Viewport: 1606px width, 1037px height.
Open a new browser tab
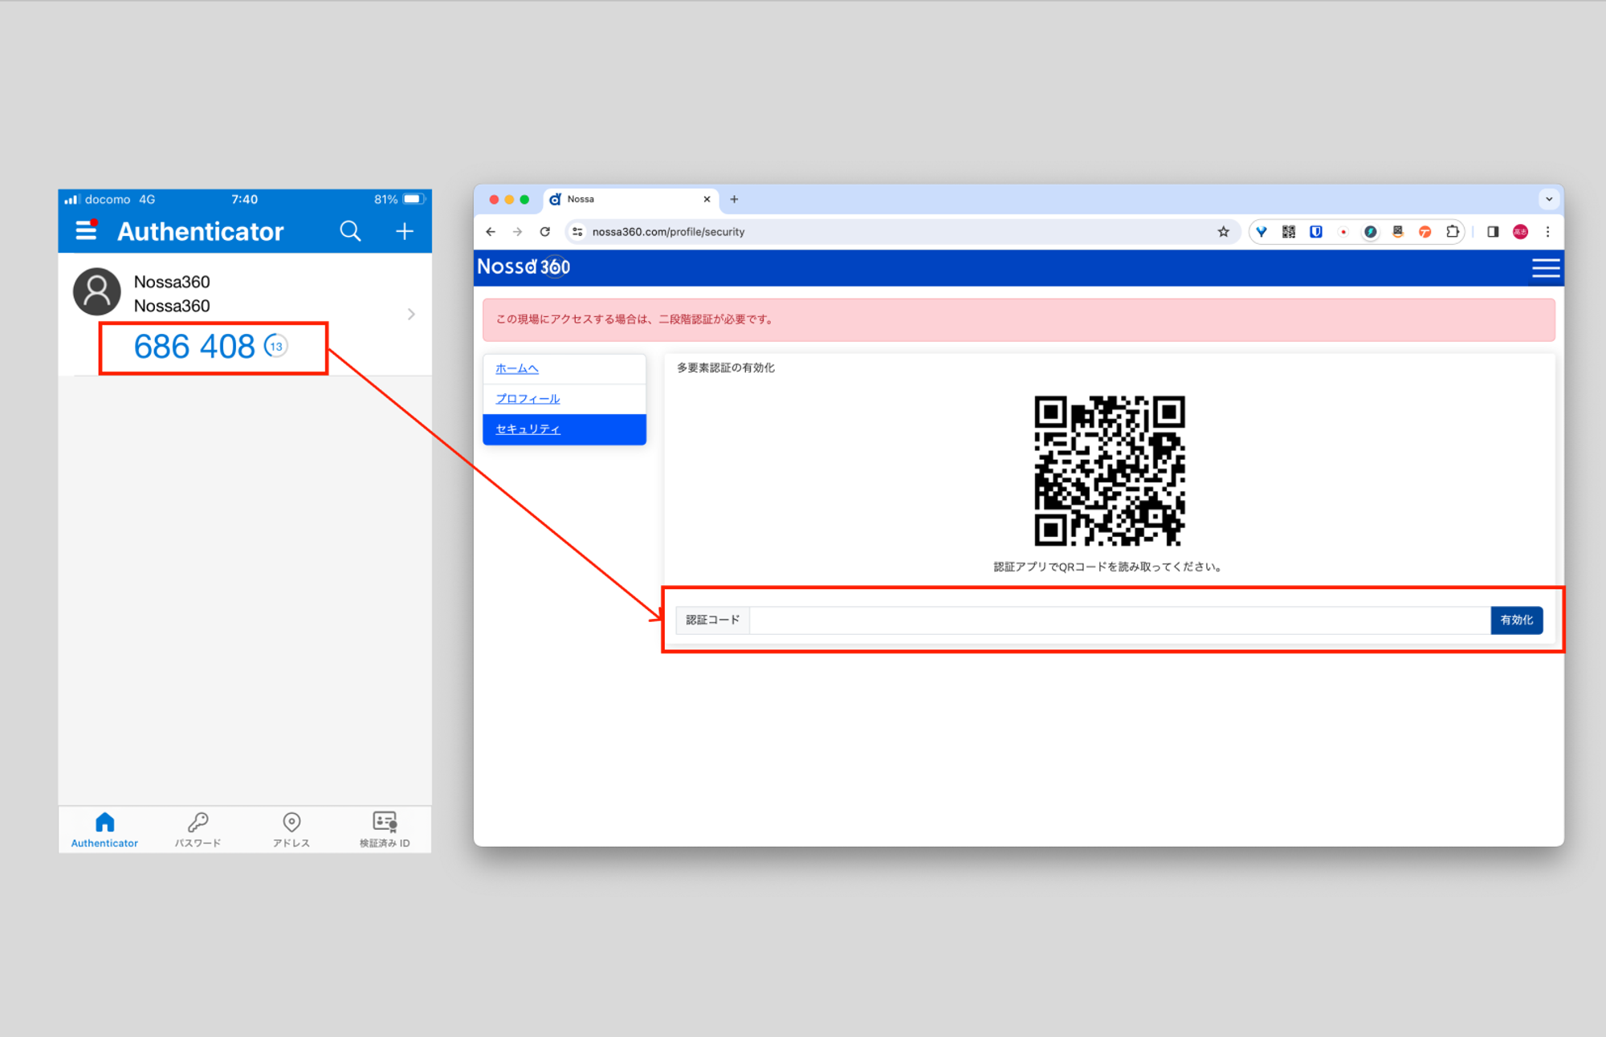click(x=734, y=199)
